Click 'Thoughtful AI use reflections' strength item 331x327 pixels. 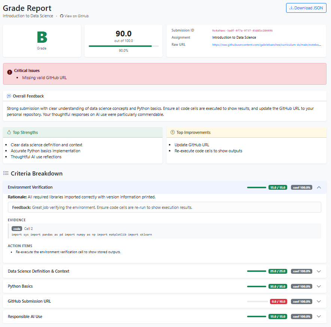(x=36, y=157)
